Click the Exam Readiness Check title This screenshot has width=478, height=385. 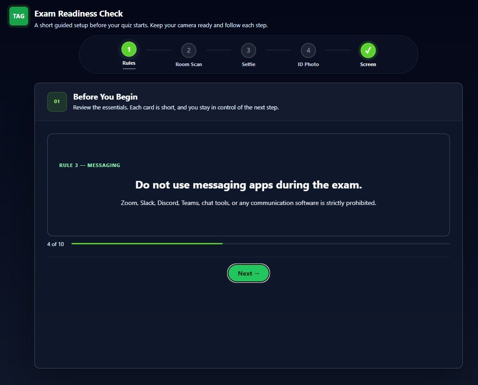79,14
